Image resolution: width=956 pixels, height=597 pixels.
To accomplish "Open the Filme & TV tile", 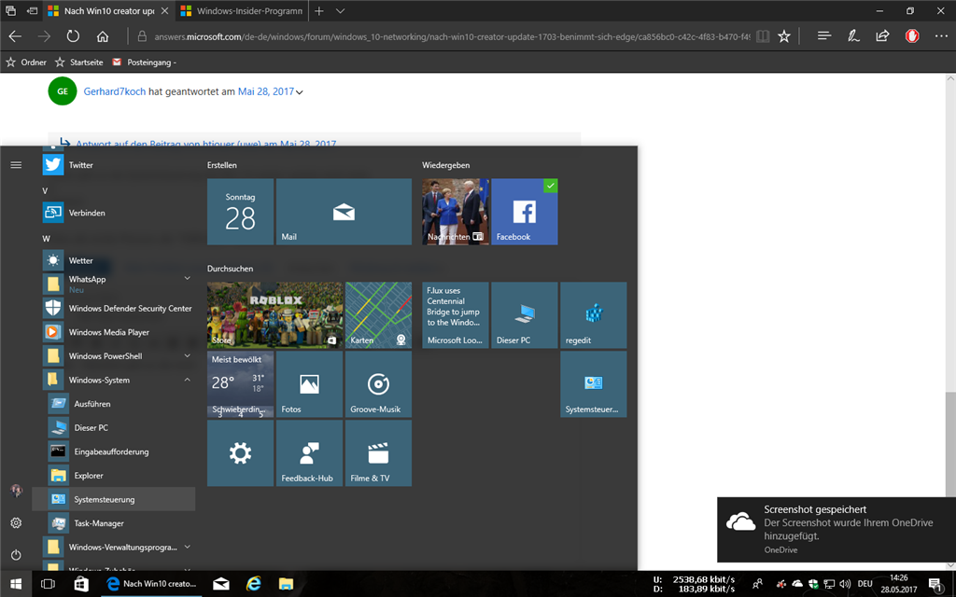I will [379, 452].
